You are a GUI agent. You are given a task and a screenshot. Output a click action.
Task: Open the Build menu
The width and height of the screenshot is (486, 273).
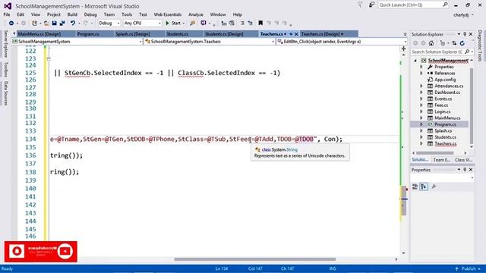(72, 14)
